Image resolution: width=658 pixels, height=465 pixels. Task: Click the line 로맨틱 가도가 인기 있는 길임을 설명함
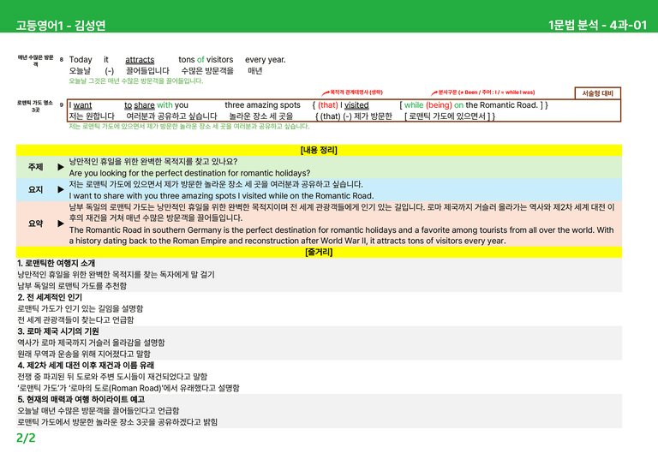coord(81,308)
